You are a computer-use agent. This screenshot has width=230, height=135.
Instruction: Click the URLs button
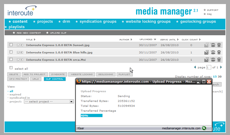36,79
